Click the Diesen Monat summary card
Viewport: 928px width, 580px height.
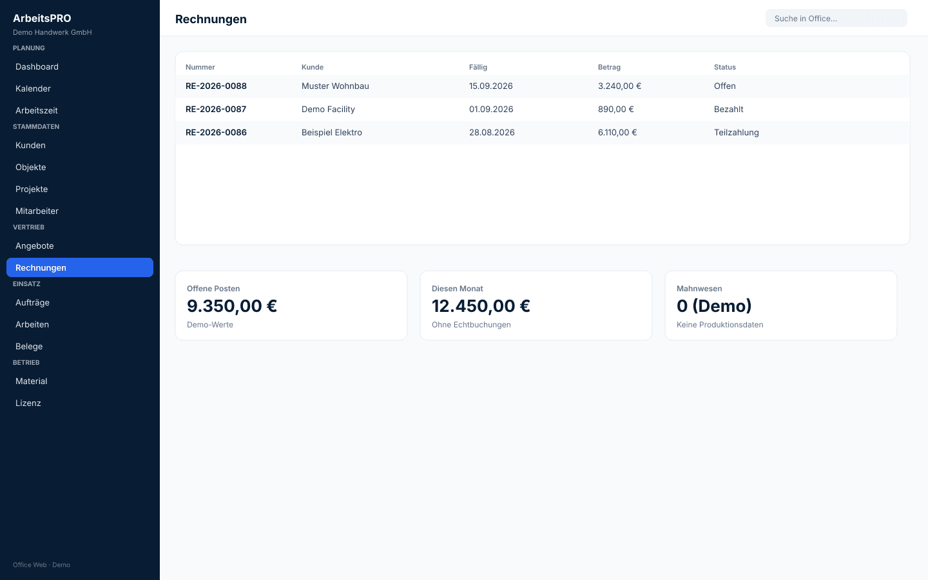pos(536,305)
